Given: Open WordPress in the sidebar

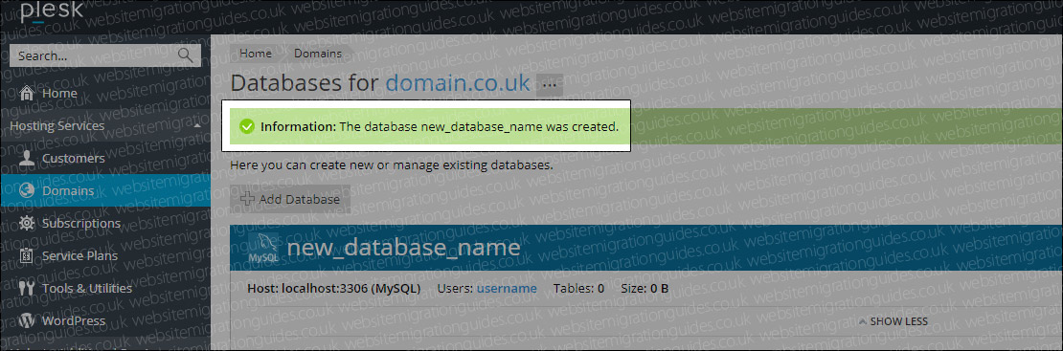Looking at the screenshot, I should tap(74, 320).
